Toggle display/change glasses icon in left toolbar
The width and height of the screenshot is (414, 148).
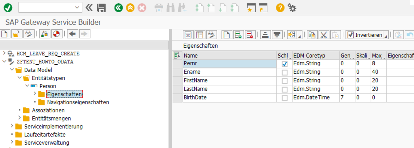pyautogui.click(x=29, y=34)
